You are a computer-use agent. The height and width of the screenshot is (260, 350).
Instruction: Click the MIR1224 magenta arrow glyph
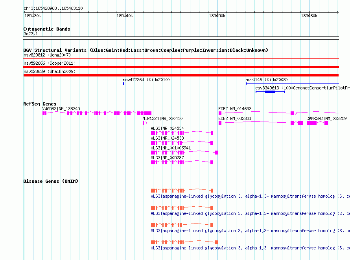145,123
